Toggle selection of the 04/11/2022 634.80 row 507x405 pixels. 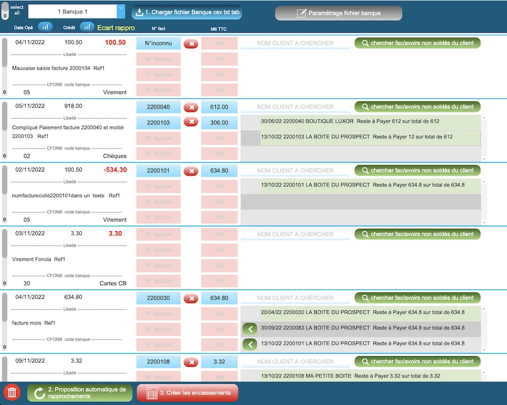5,321
